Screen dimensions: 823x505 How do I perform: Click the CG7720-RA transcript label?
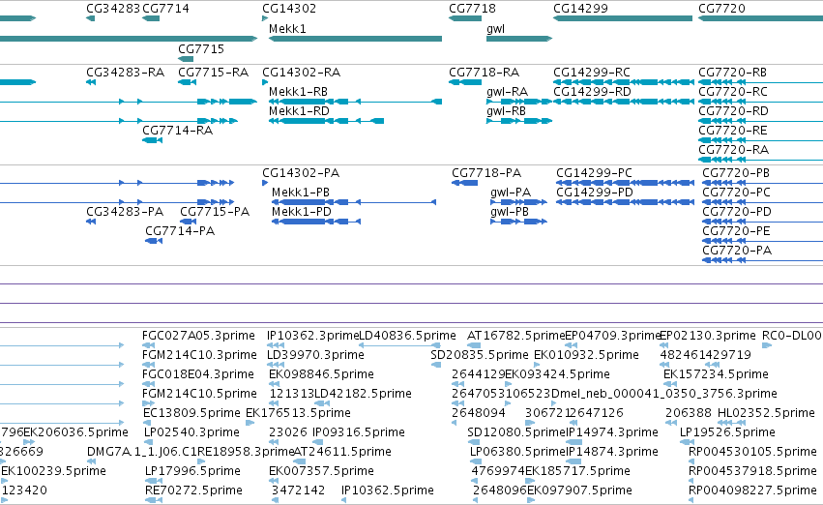click(733, 150)
